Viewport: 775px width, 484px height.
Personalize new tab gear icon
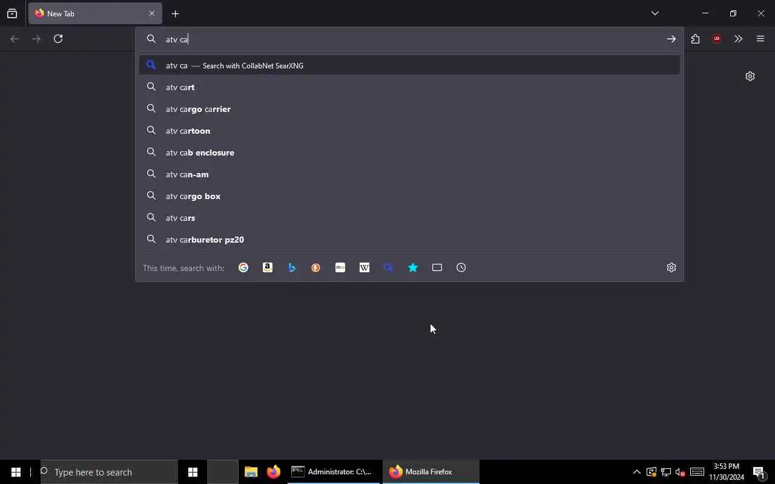point(750,76)
